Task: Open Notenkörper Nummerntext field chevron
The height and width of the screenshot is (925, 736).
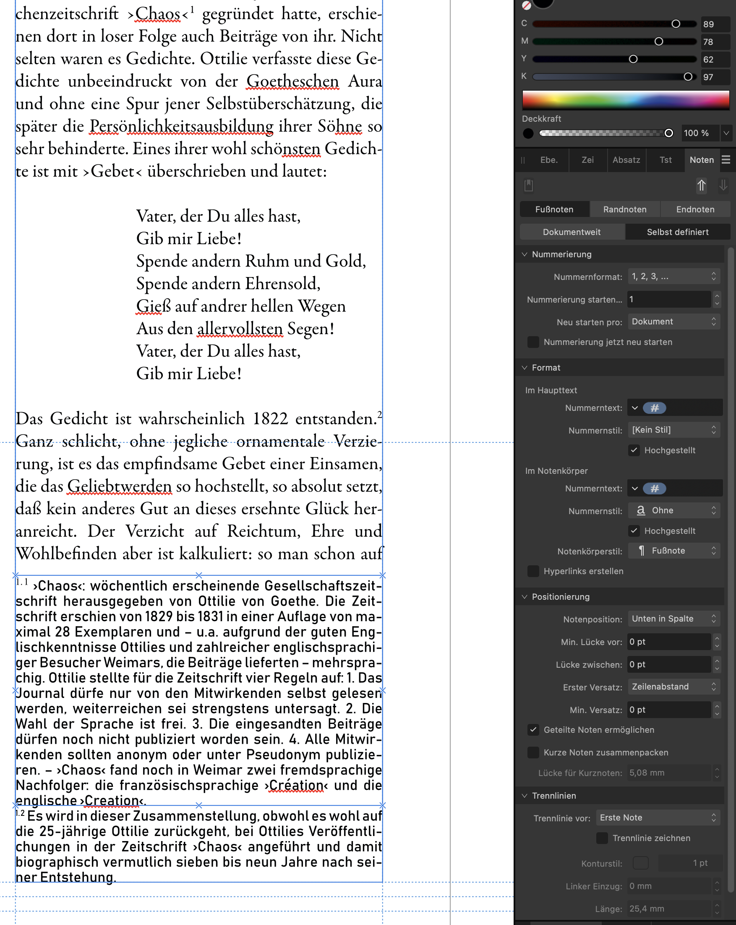Action: 635,489
